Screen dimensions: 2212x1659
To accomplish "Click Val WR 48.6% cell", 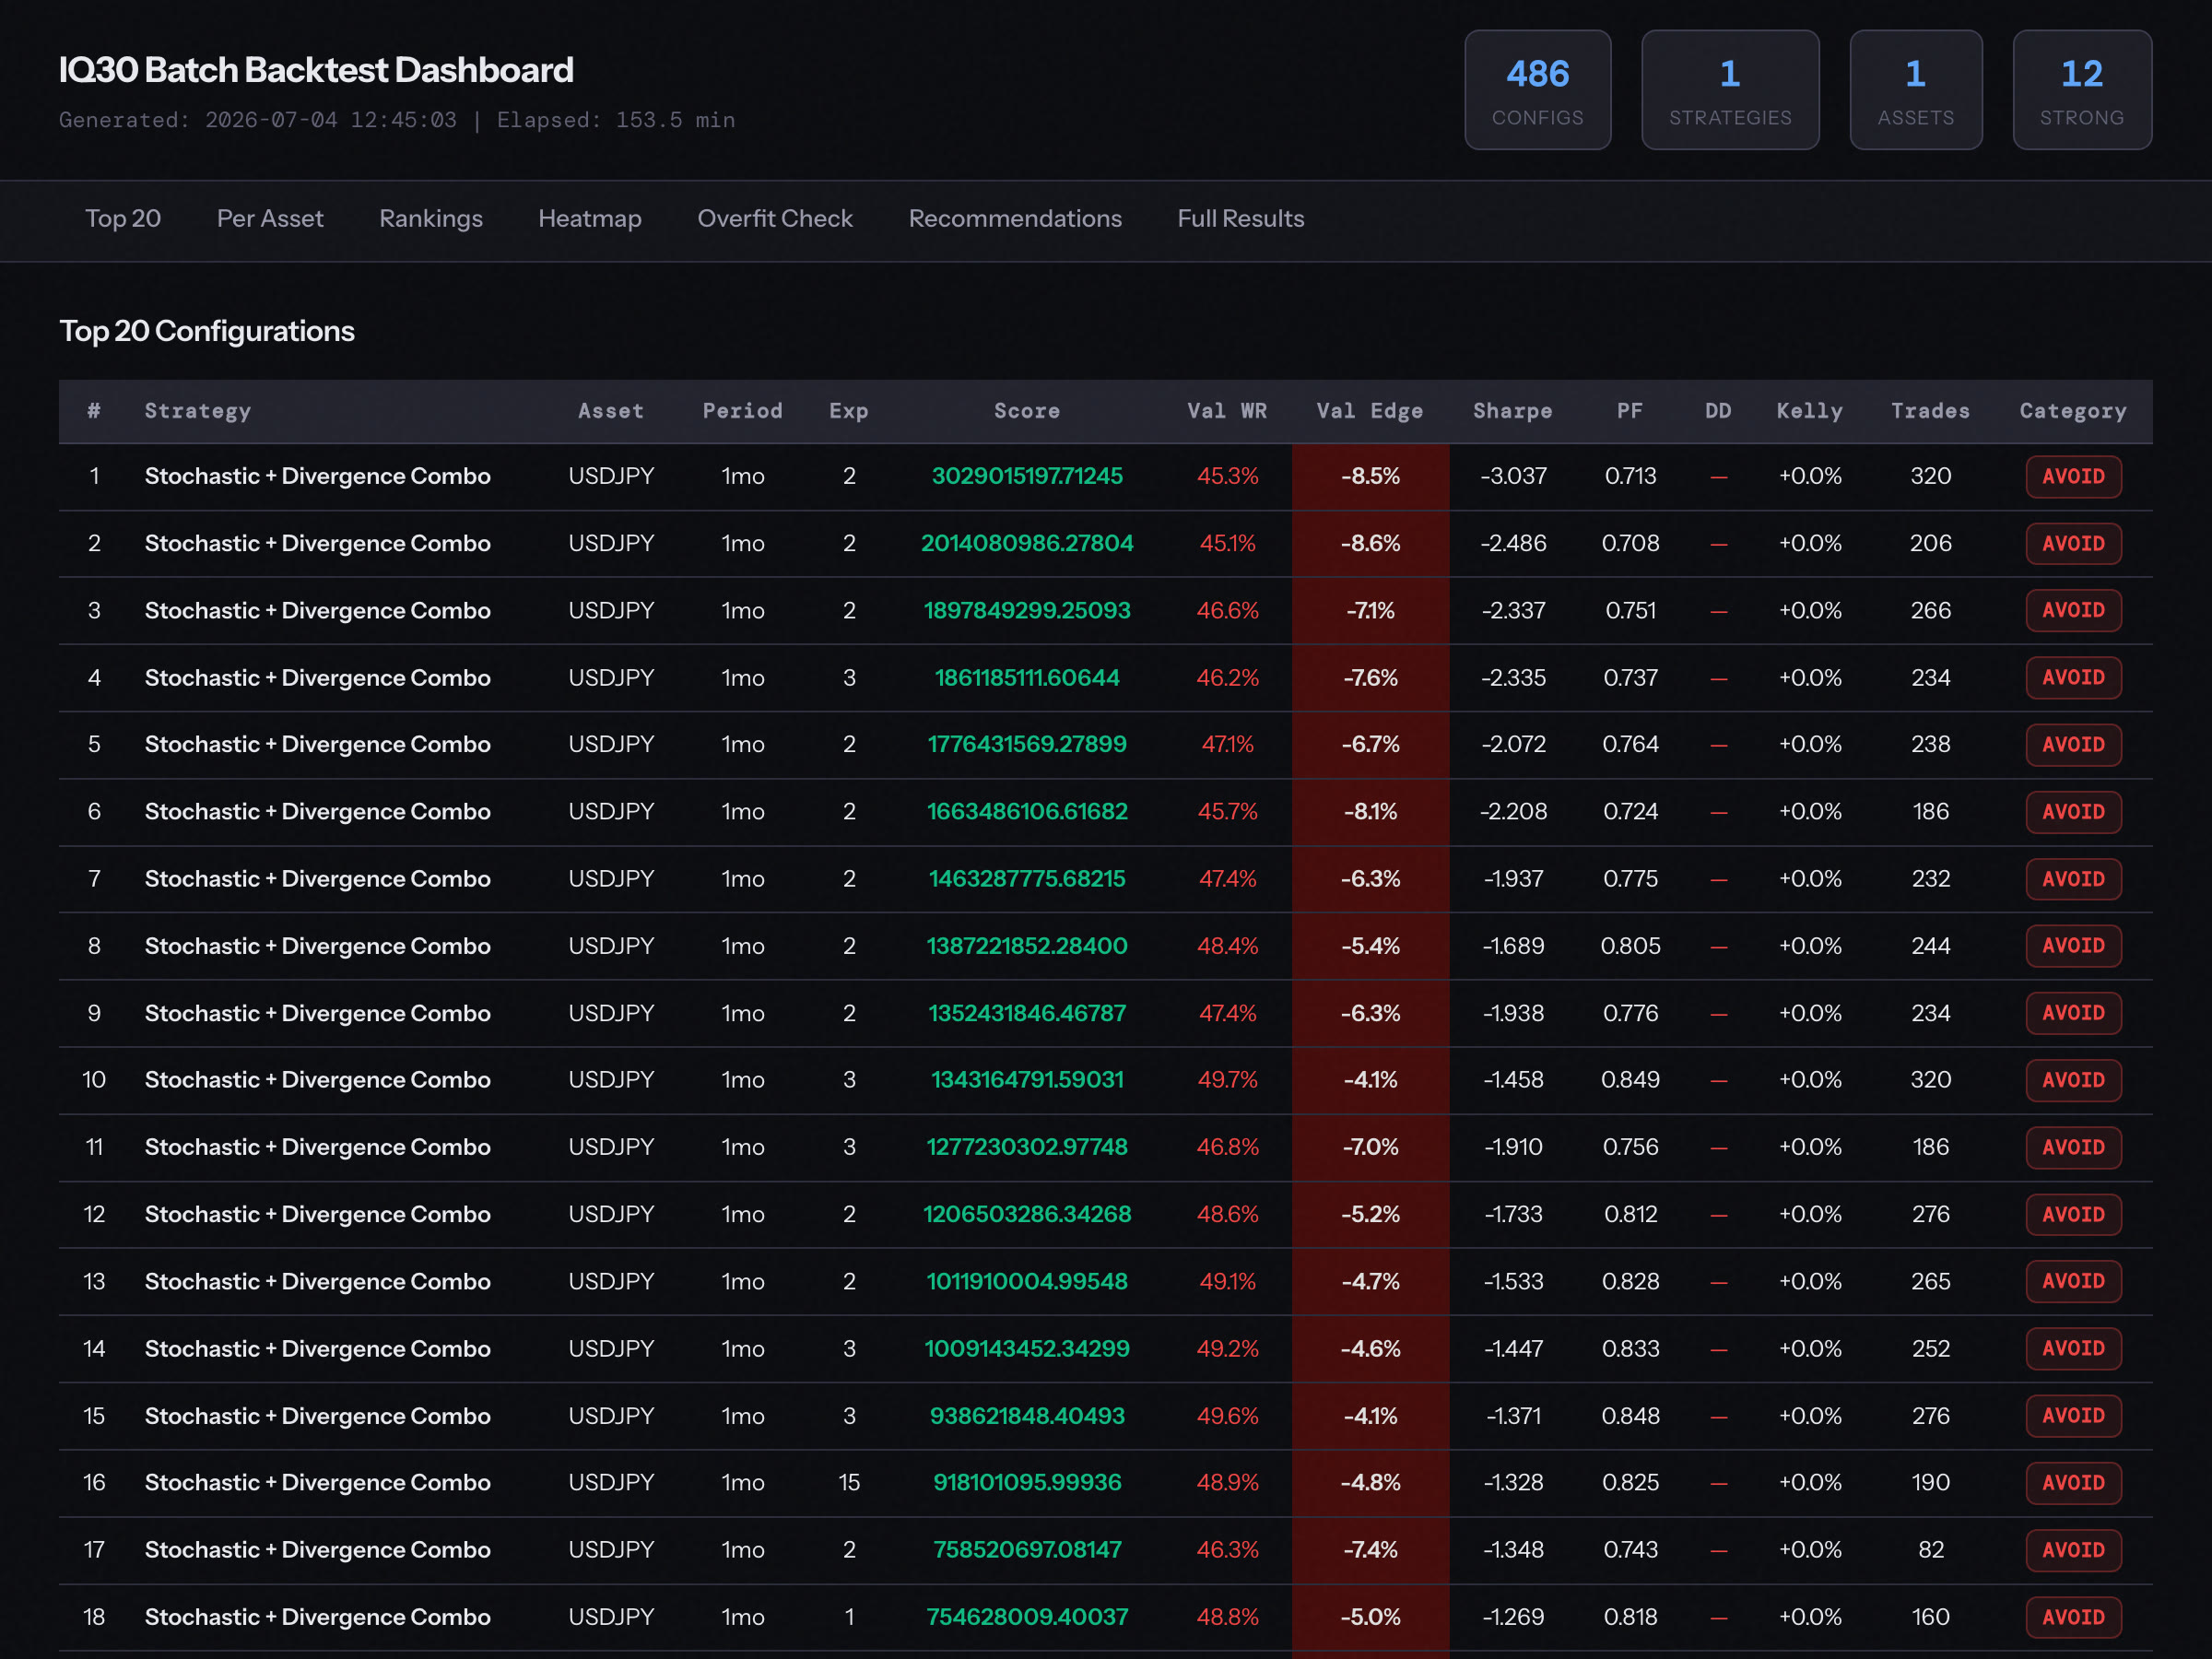I will click(x=1227, y=1215).
